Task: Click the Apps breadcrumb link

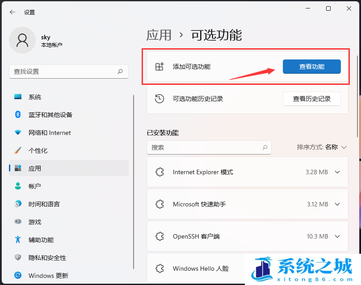Action: point(159,35)
